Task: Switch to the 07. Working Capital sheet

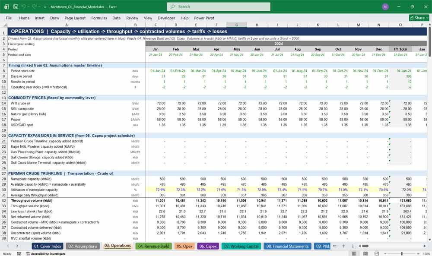Action: 241,247
